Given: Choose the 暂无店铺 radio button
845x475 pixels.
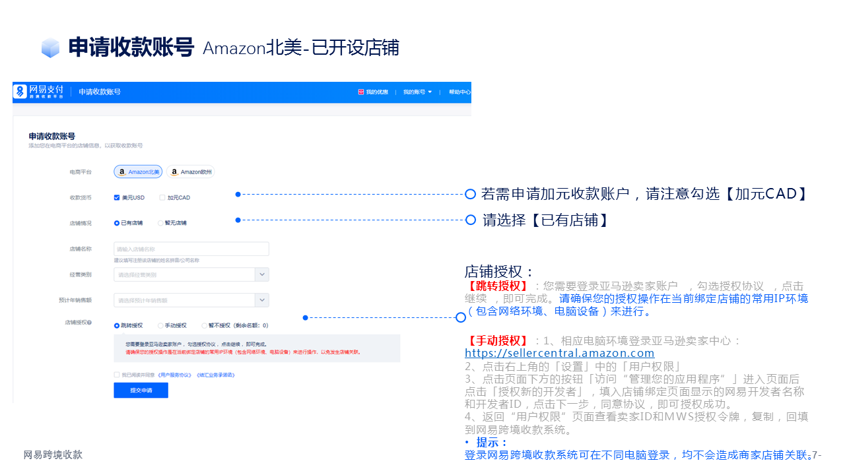Looking at the screenshot, I should pyautogui.click(x=160, y=223).
